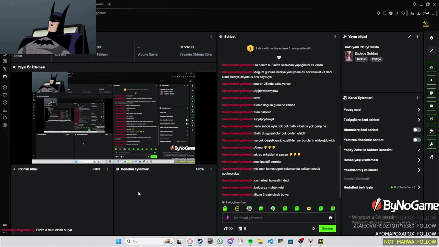The width and height of the screenshot is (439, 247).
Task: Expand Yavaş mod option
Action: tap(419, 110)
